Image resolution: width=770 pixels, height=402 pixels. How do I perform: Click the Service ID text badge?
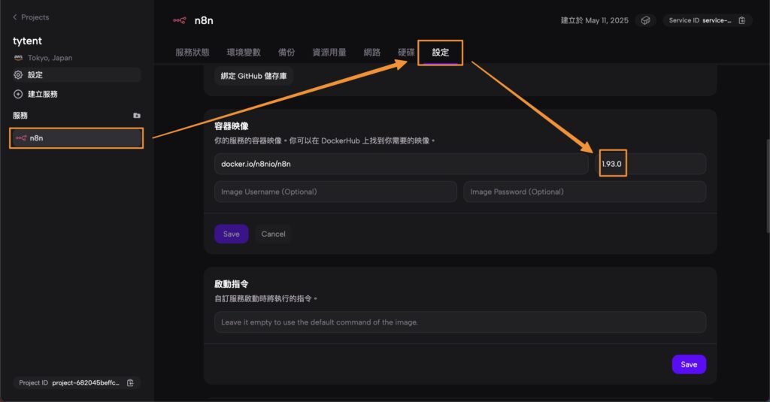point(700,20)
